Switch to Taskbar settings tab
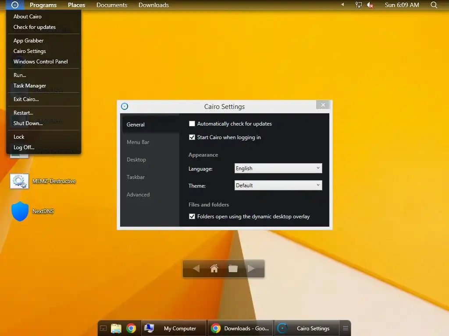This screenshot has width=449, height=336. (151, 177)
